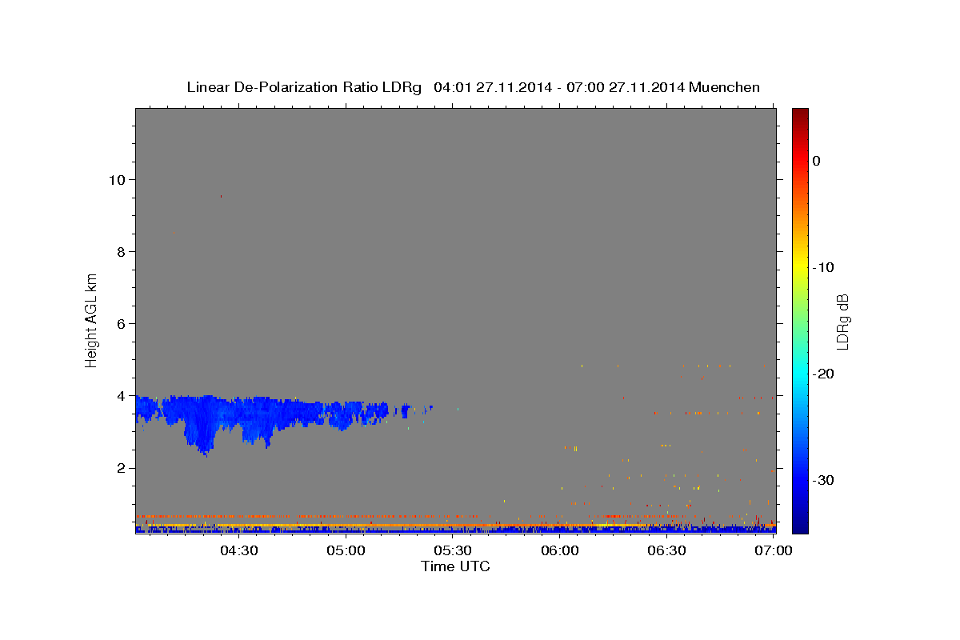Viewport: 960px width, 640px height.
Task: Click the yellow region of the colorbar
Action: [800, 264]
